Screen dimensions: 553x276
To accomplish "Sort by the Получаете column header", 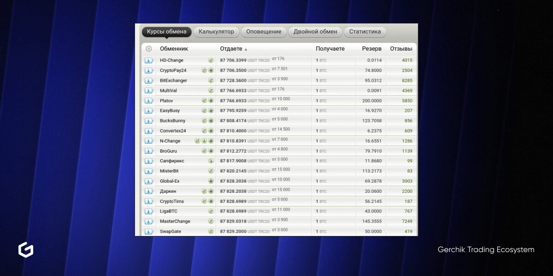I will point(330,49).
